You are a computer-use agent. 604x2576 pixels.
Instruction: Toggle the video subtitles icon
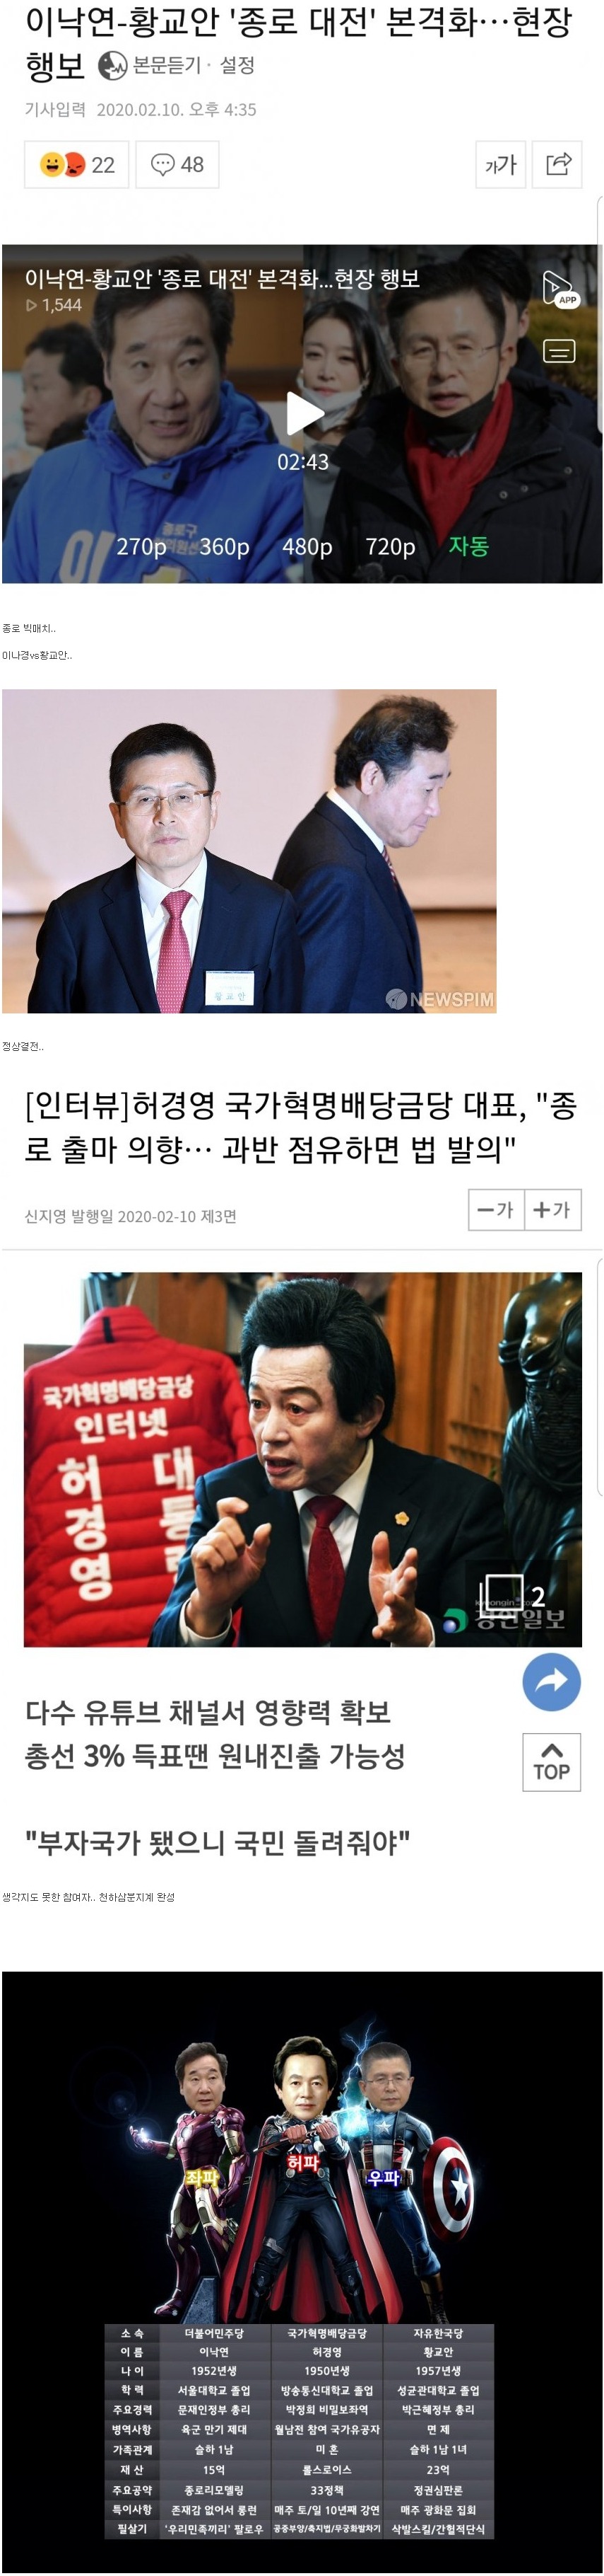coord(559,351)
